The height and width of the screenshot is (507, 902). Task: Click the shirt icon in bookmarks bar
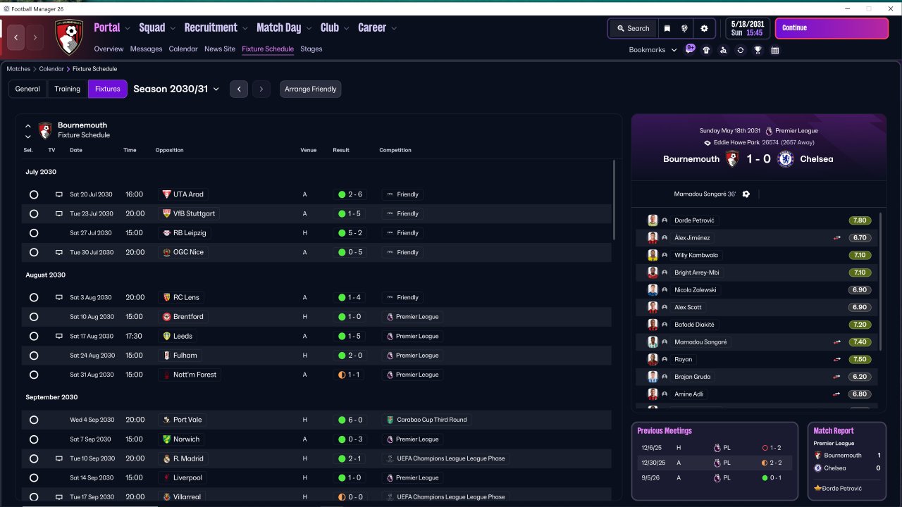click(x=706, y=50)
